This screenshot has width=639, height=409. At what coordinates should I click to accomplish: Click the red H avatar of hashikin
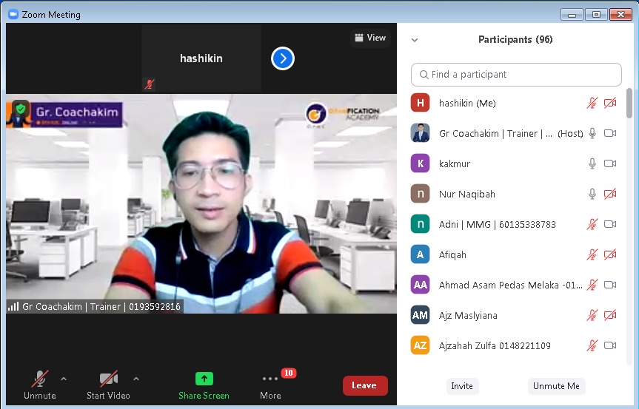420,103
